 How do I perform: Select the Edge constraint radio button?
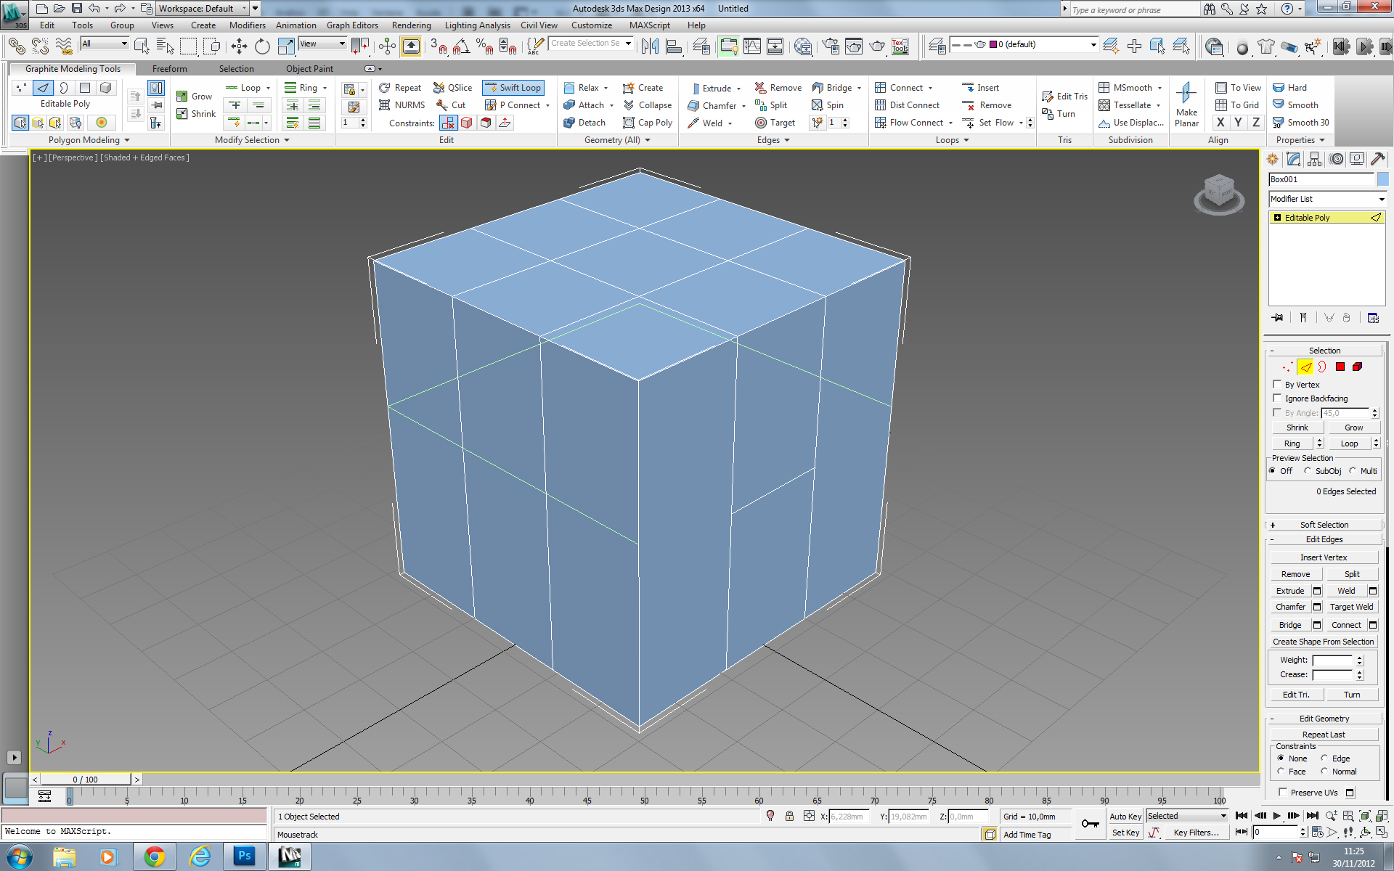coord(1324,758)
